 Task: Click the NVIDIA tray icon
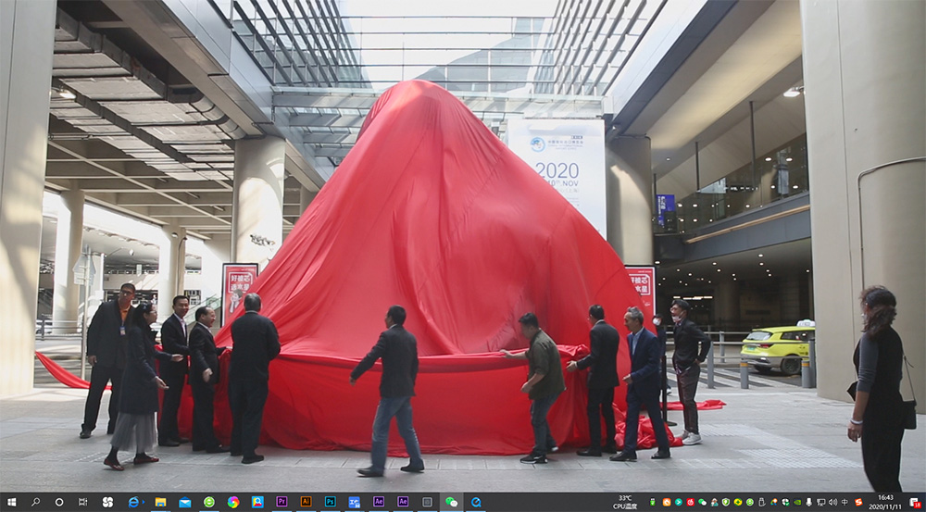coord(797,502)
